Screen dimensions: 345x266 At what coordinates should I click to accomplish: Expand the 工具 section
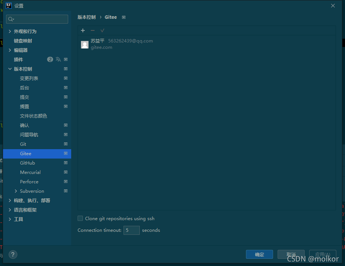(x=10, y=219)
